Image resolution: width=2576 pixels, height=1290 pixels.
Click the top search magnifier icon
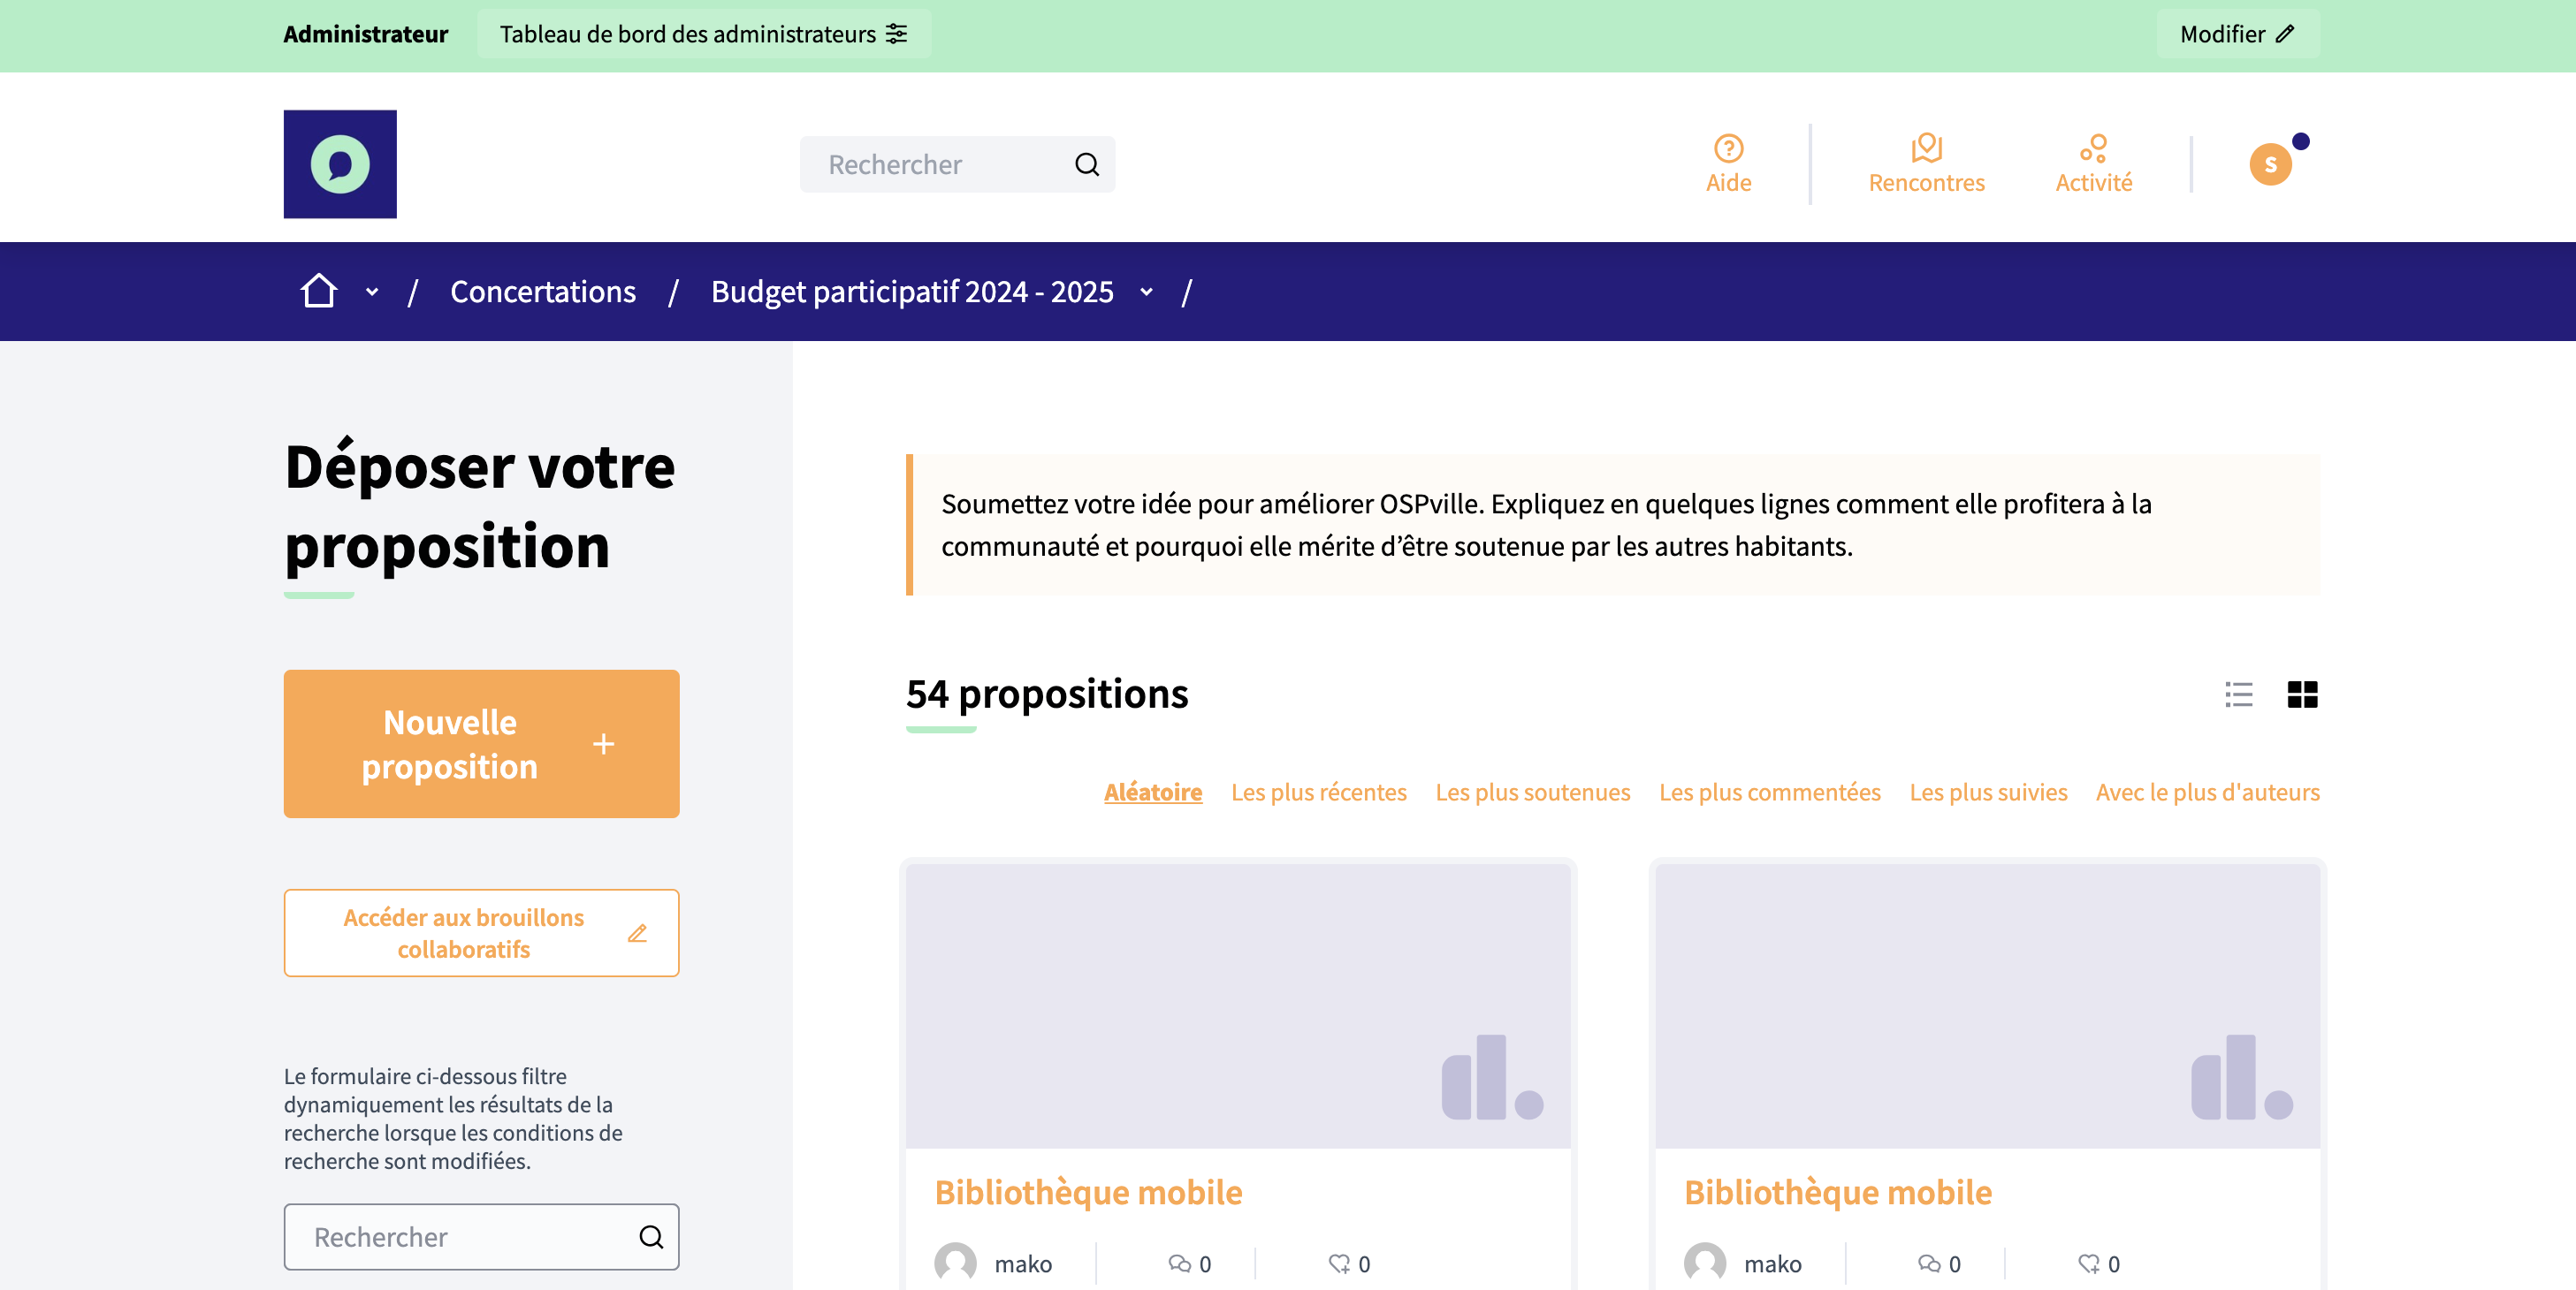pos(1086,163)
